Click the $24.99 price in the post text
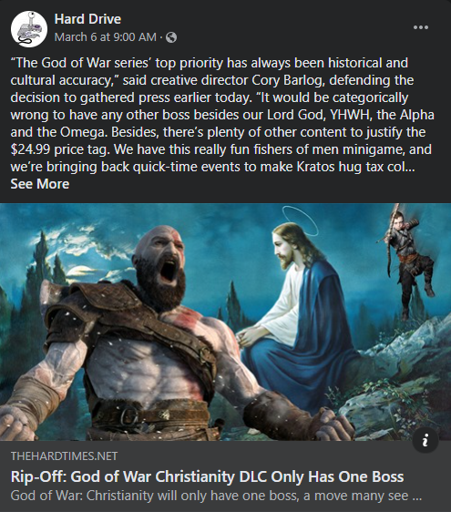 click(x=30, y=149)
